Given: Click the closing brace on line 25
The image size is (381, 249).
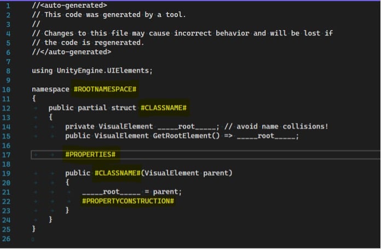Looking at the screenshot, I should pyautogui.click(x=34, y=229).
